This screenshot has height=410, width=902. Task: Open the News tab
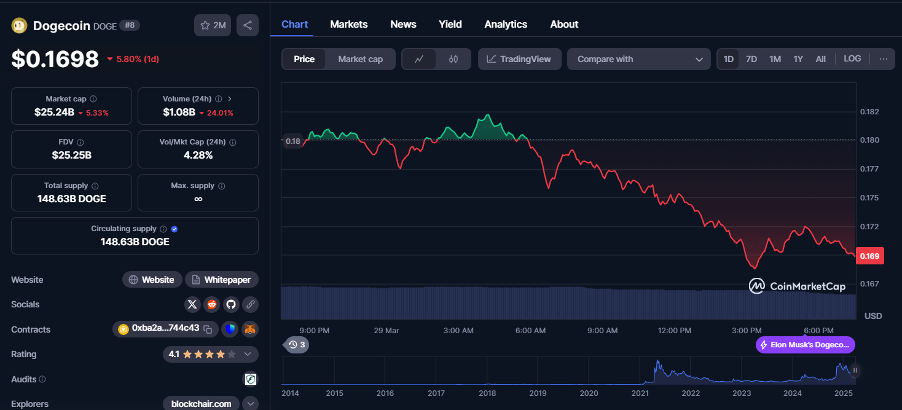click(x=403, y=24)
